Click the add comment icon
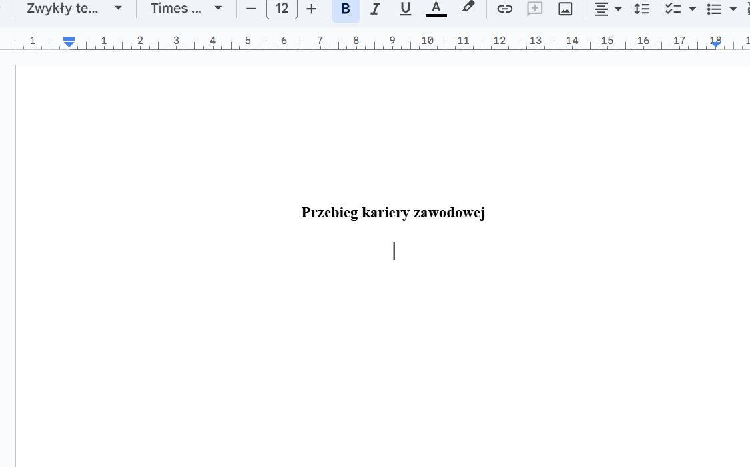Image resolution: width=750 pixels, height=467 pixels. [534, 9]
